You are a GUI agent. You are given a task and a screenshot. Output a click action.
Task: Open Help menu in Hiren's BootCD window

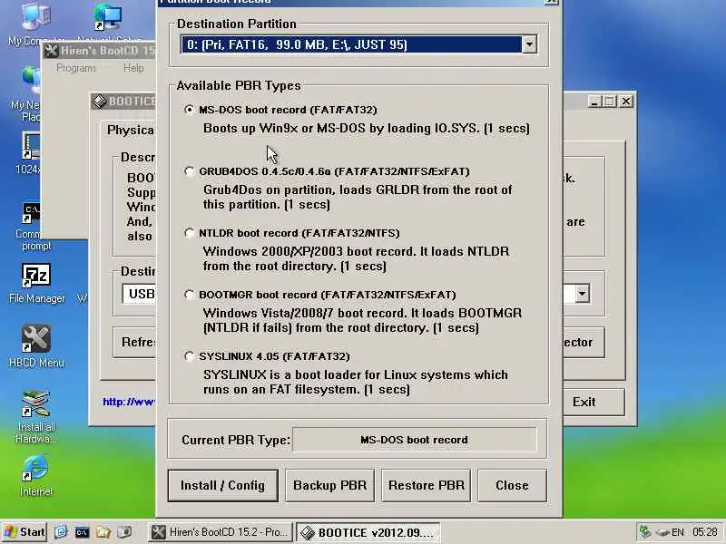[133, 68]
